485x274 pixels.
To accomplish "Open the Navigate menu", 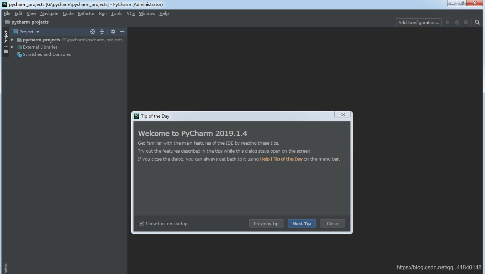I will click(x=49, y=14).
